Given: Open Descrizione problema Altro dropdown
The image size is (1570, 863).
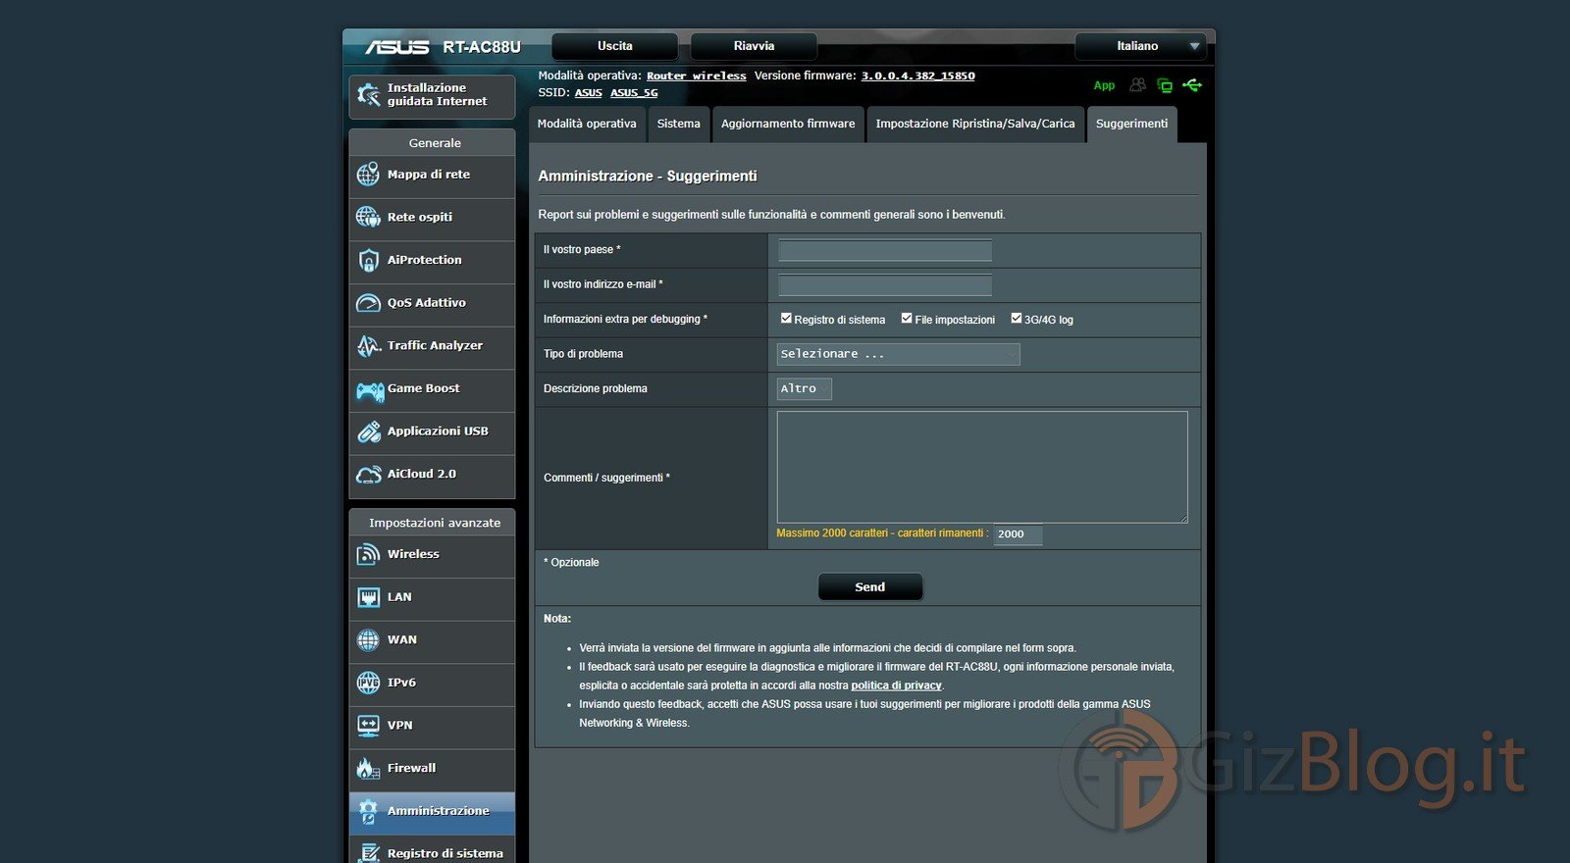Looking at the screenshot, I should (x=805, y=389).
